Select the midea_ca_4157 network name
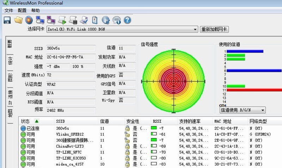This screenshot has height=168, width=282. [69, 164]
